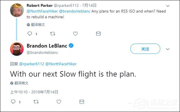This screenshot has width=180, height=112.
Task: Open @rparker6112 in the reply line
Action: click(31, 64)
